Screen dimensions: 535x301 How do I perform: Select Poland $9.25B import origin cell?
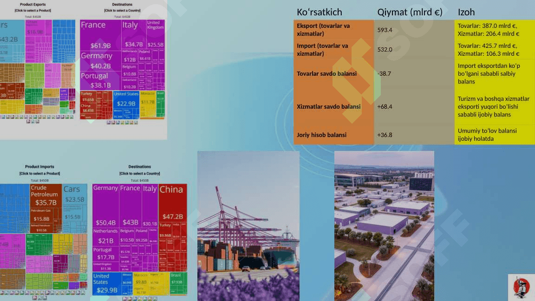point(142,236)
